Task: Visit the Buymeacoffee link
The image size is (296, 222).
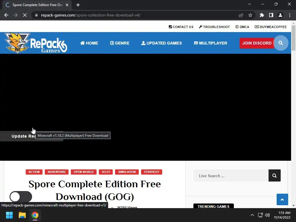Action: click(271, 27)
